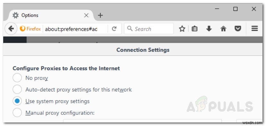Open a new tab with plus button
Screen dimensions: 266x126
click(100, 15)
